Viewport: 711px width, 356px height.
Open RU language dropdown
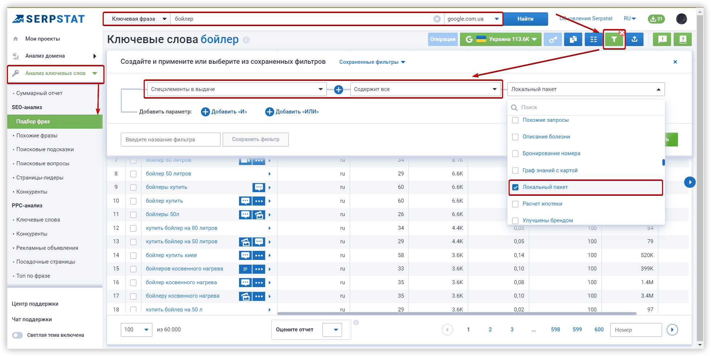pos(630,19)
